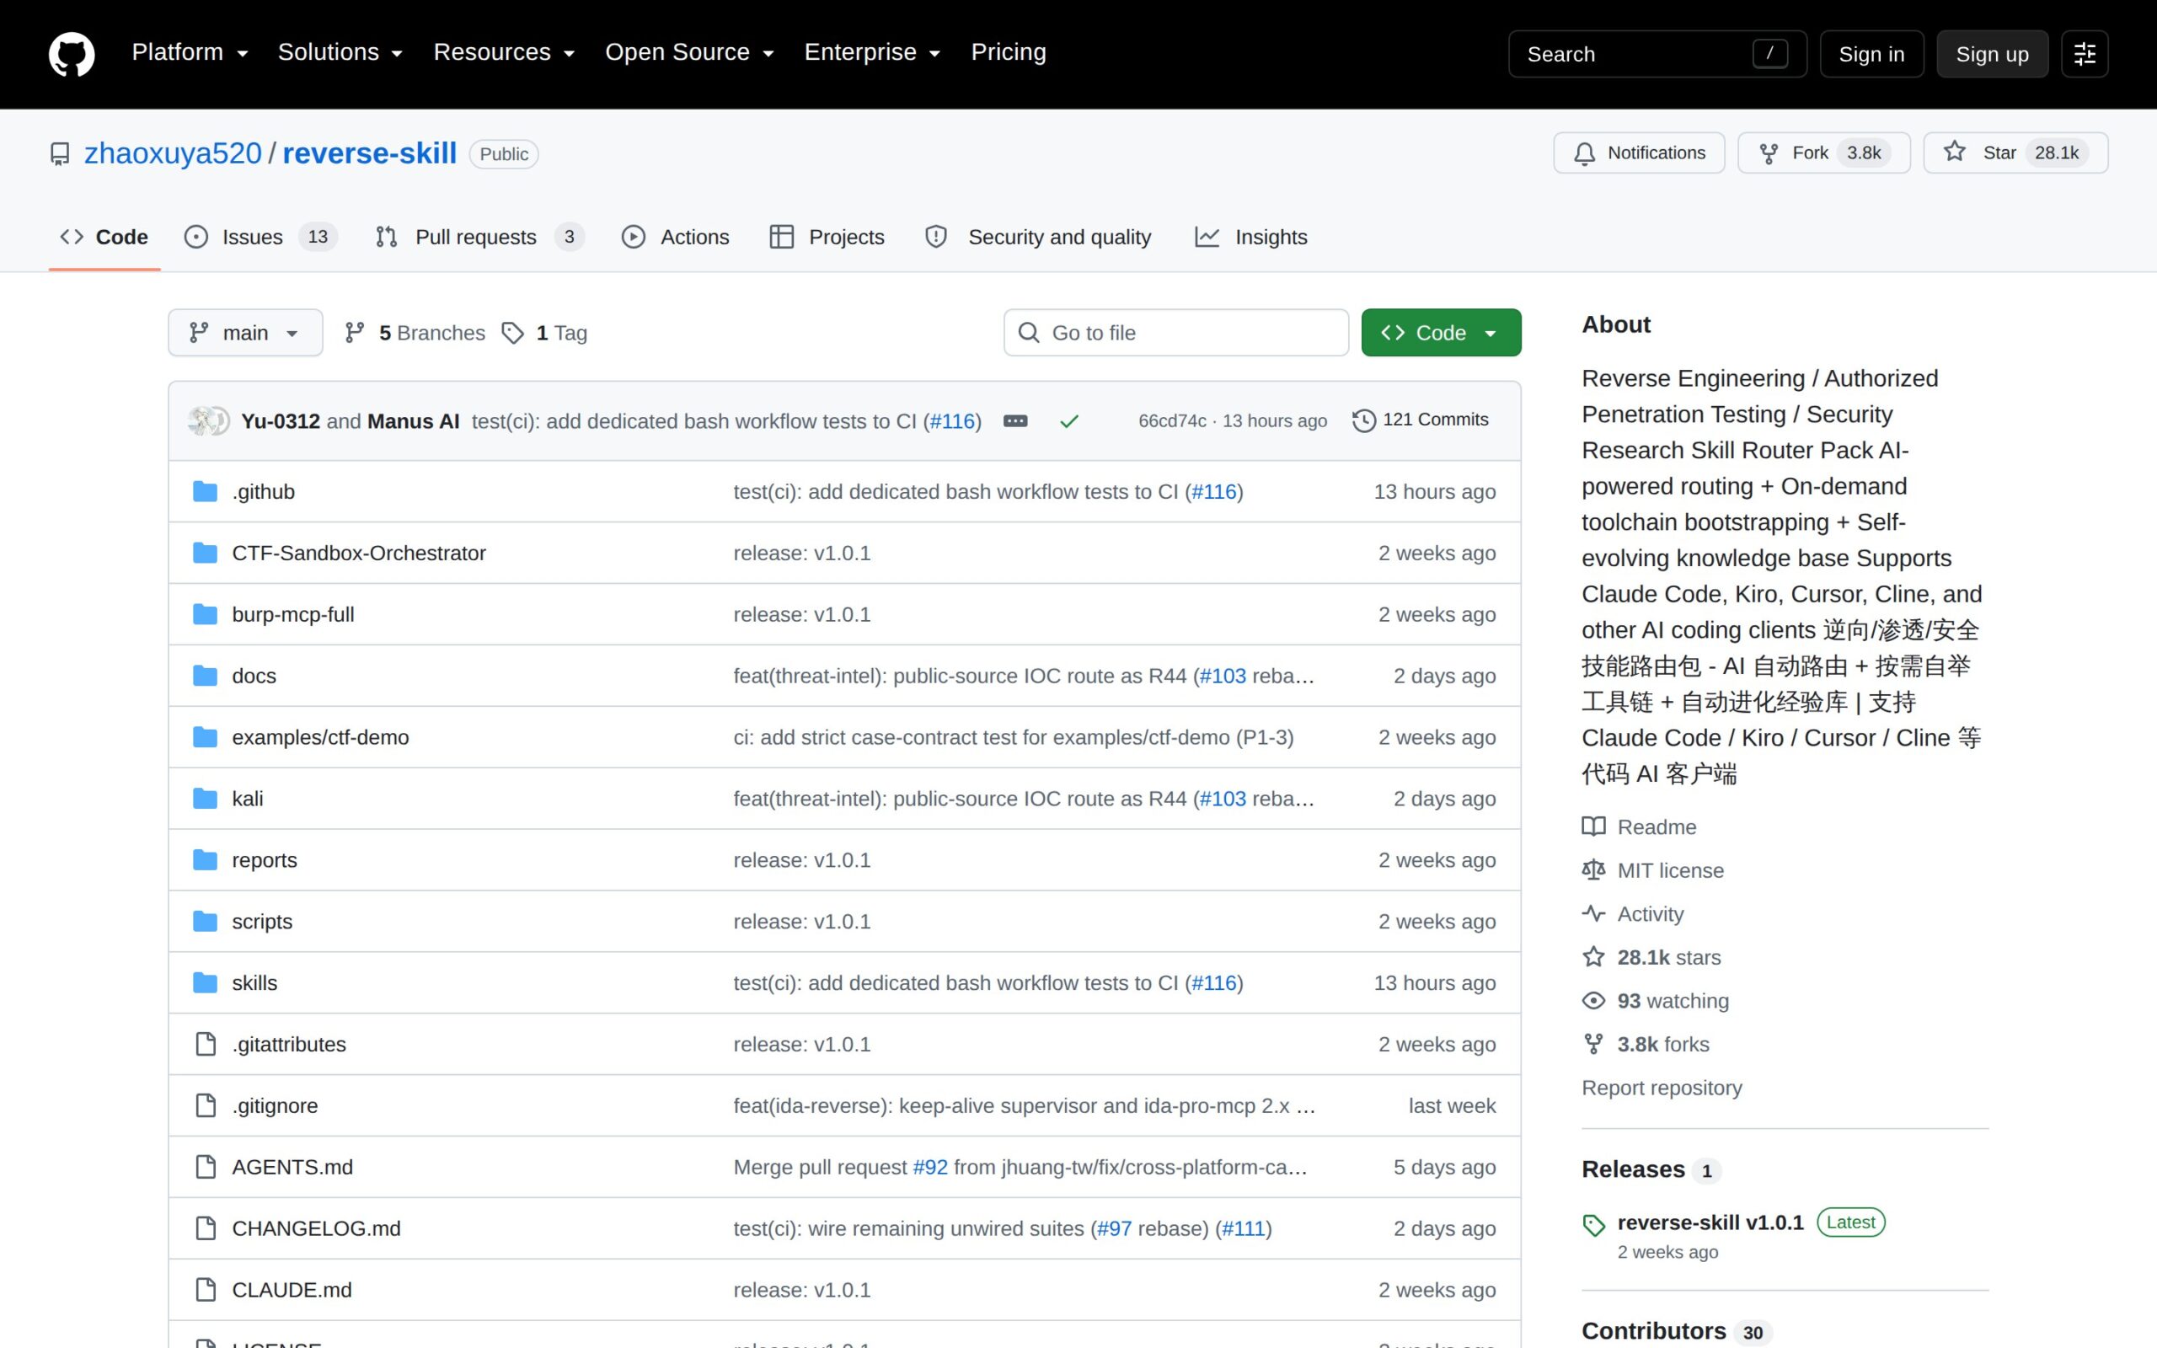Open the burp-mcp-full folder

click(x=292, y=614)
